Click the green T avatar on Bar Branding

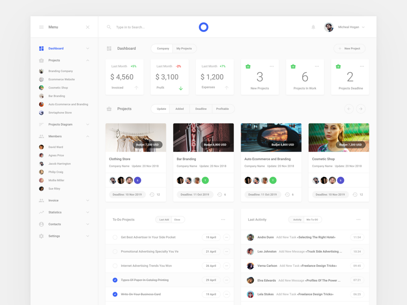coord(206,180)
